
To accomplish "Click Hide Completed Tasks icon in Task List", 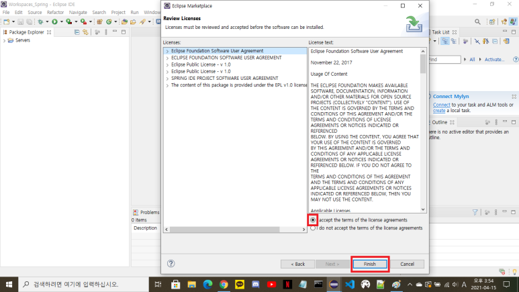I will [x=477, y=41].
